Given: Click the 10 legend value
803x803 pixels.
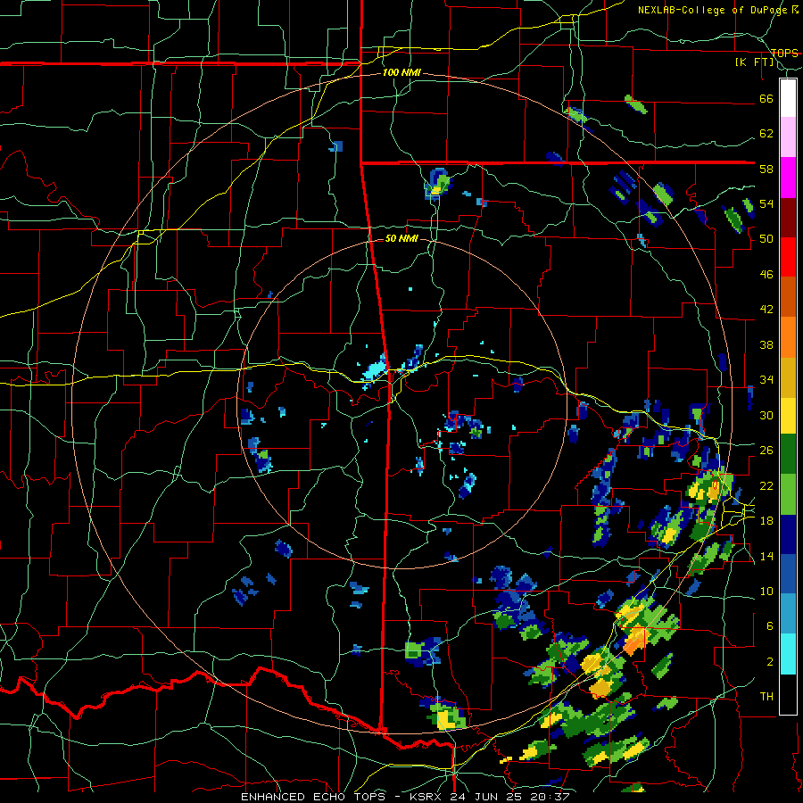Looking at the screenshot, I should (x=766, y=591).
